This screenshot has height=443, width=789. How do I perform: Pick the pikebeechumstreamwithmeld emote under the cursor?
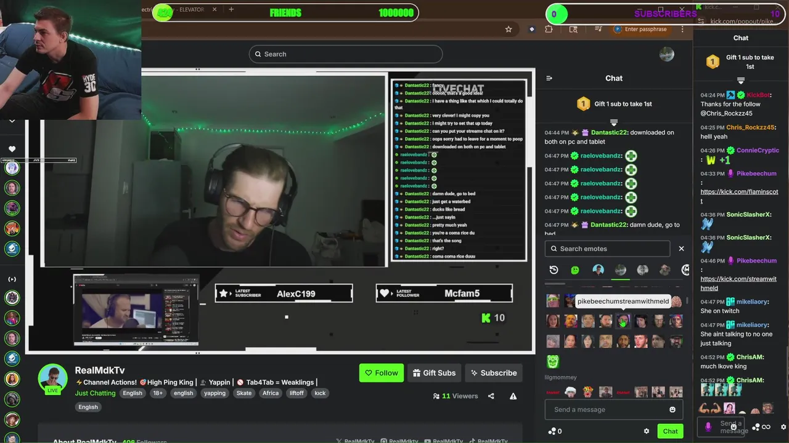click(x=623, y=321)
